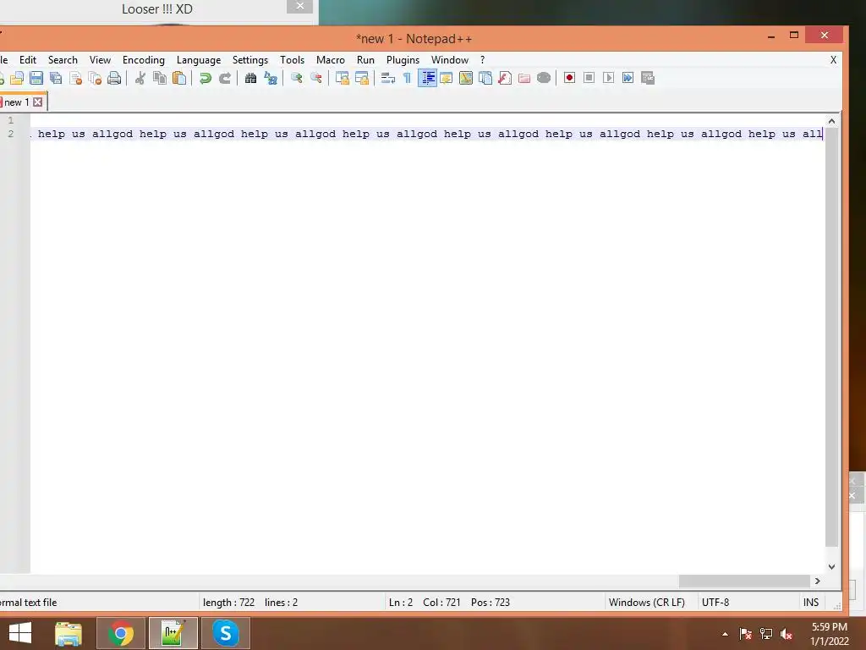Open the Settings menu
The image size is (866, 650).
[250, 60]
